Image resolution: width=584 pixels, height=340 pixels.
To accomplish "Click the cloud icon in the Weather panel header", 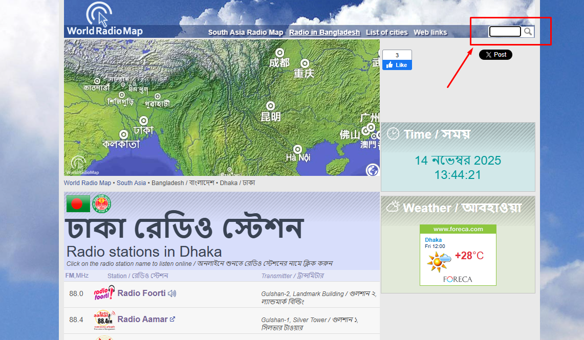I will (x=393, y=206).
